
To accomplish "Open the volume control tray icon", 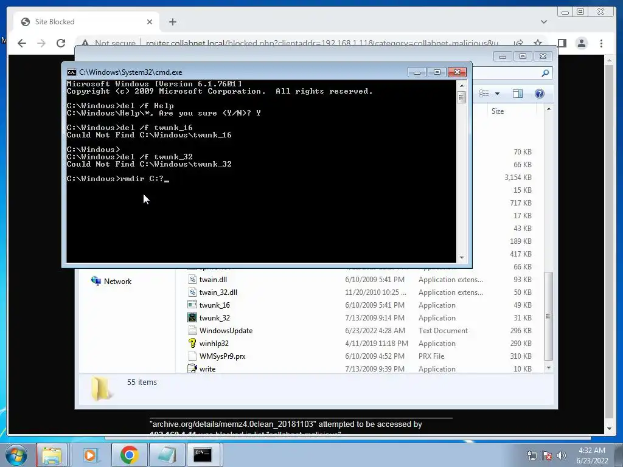I will pos(562,455).
